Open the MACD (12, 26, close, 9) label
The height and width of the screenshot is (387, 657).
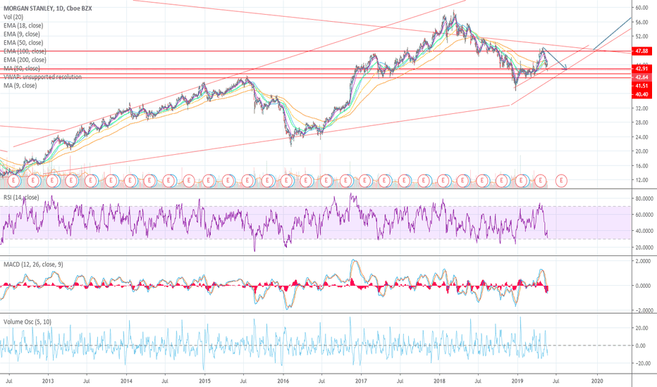(x=34, y=265)
